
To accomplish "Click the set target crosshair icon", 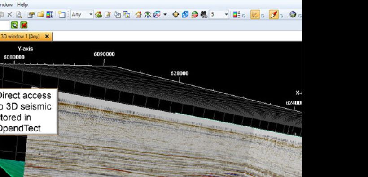I will (175, 15).
